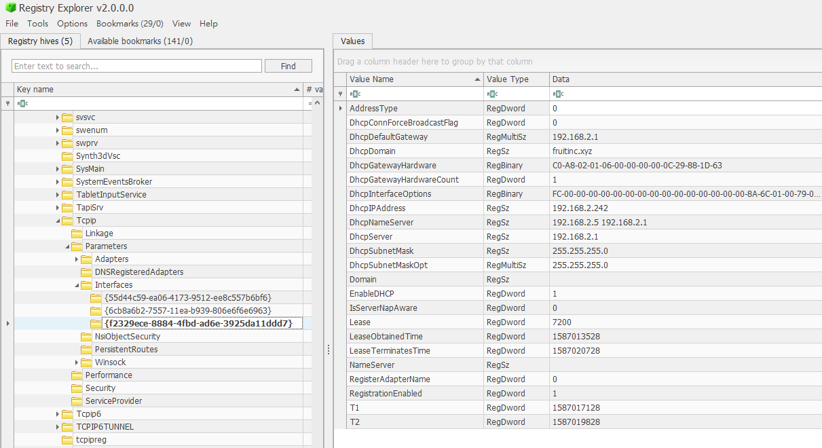The height and width of the screenshot is (448, 822).
Task: Click the Interfaces folder icon
Action: click(x=86, y=285)
